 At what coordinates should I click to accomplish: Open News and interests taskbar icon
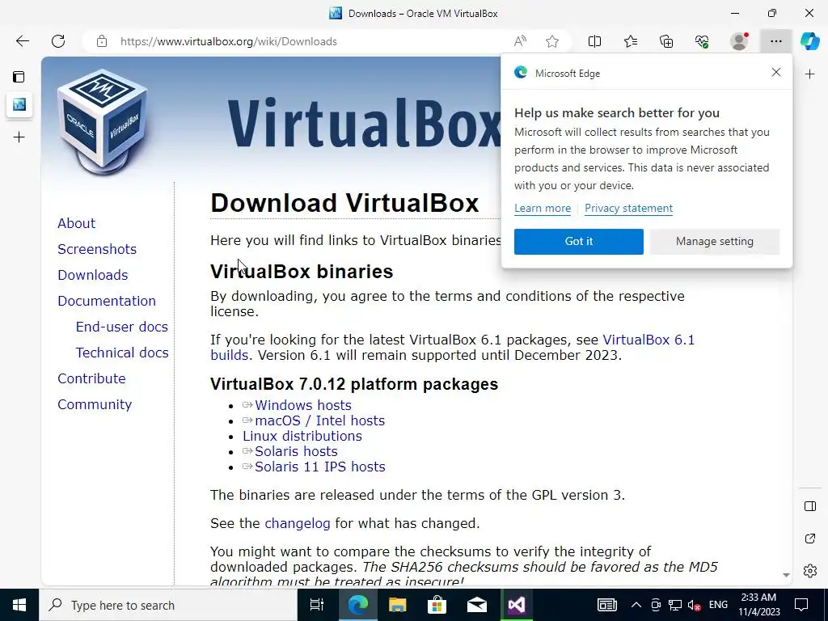pyautogui.click(x=607, y=605)
